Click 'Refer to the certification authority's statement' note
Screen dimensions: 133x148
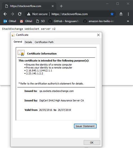point(51,84)
